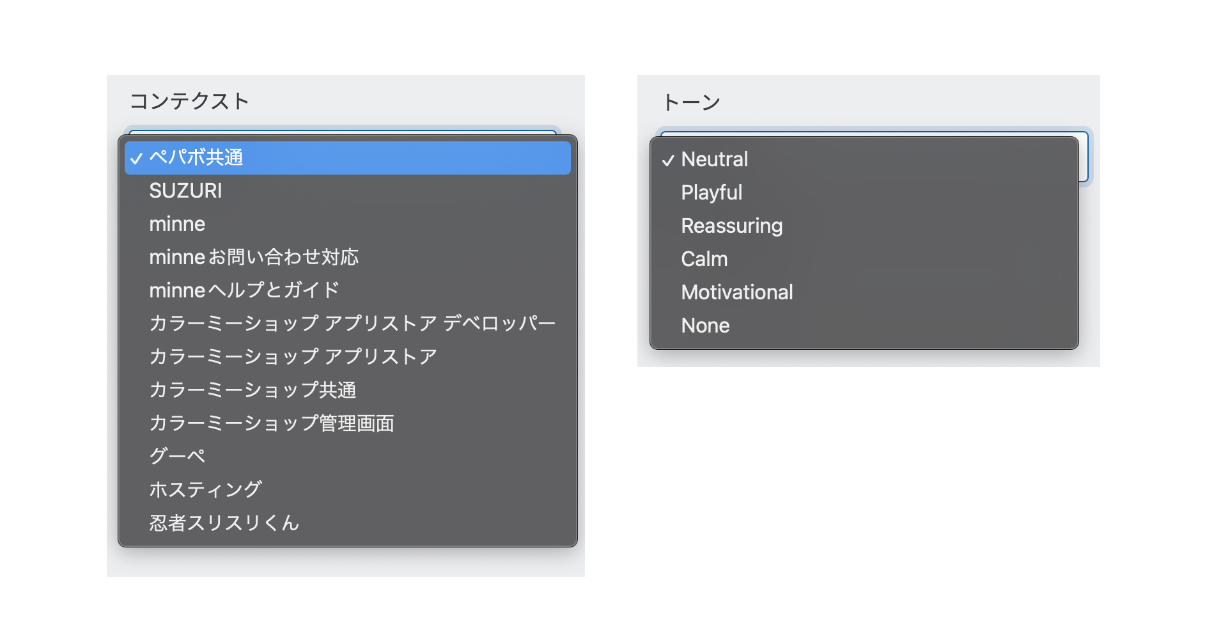Image resolution: width=1214 pixels, height=637 pixels.
Task: Choose グーペ as the context
Action: tap(176, 456)
